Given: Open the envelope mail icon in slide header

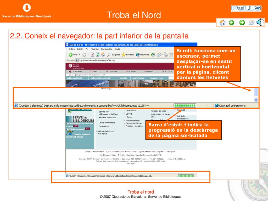Looking at the screenshot, I should [251, 23].
